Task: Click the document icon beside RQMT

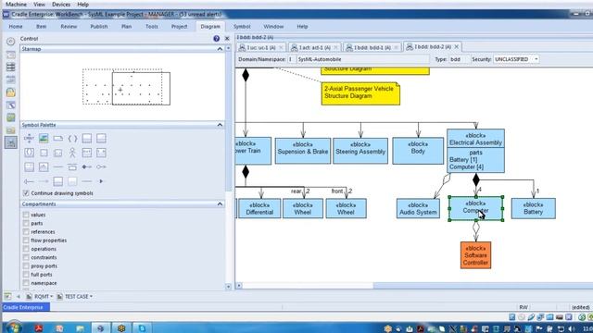Action: [29, 297]
